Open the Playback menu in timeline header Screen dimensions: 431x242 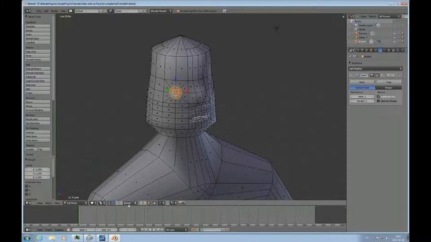[x=59, y=230]
